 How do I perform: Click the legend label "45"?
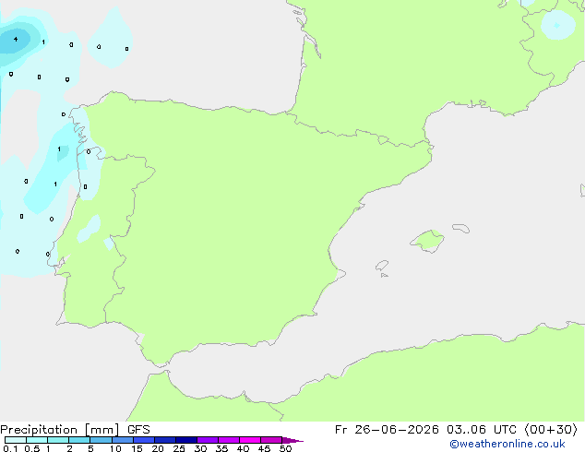[x=264, y=448]
